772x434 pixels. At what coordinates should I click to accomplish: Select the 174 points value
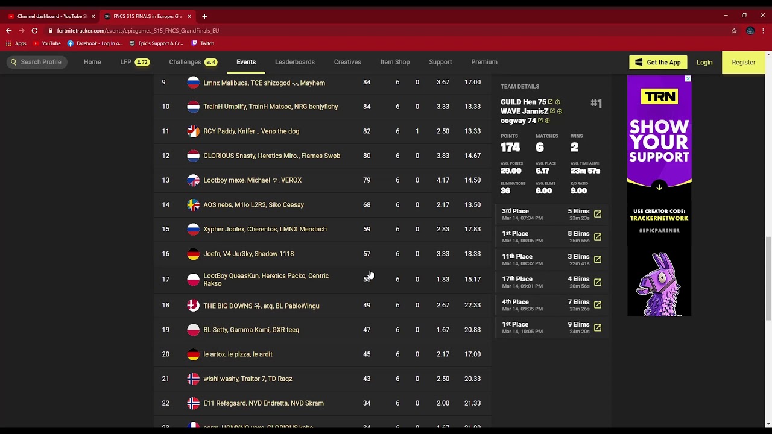coord(510,147)
